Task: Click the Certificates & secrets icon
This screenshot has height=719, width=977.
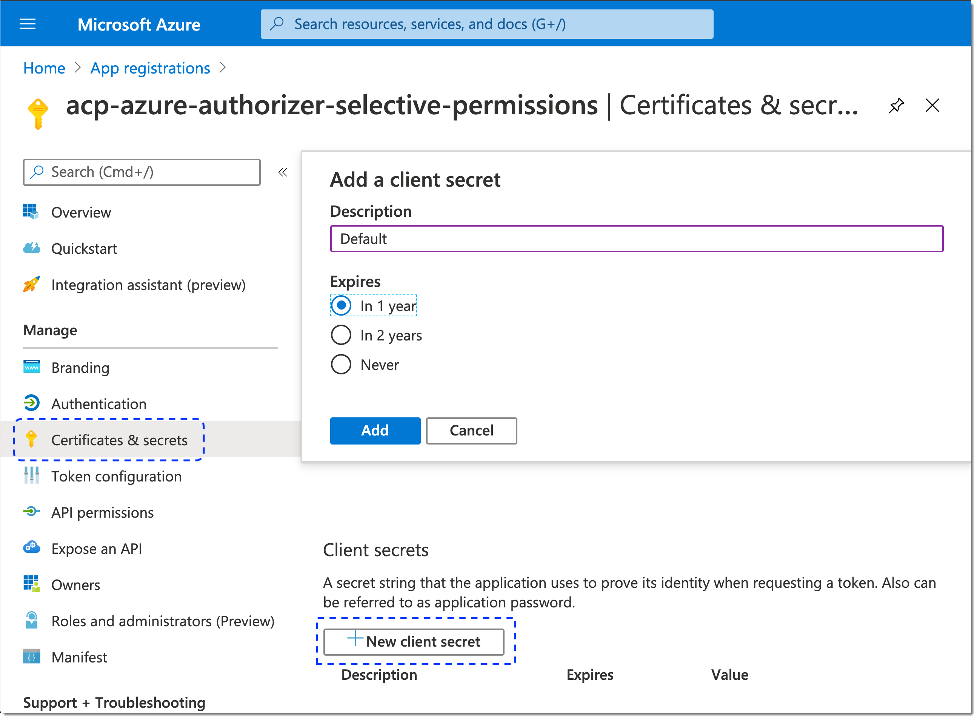Action: pyautogui.click(x=32, y=438)
